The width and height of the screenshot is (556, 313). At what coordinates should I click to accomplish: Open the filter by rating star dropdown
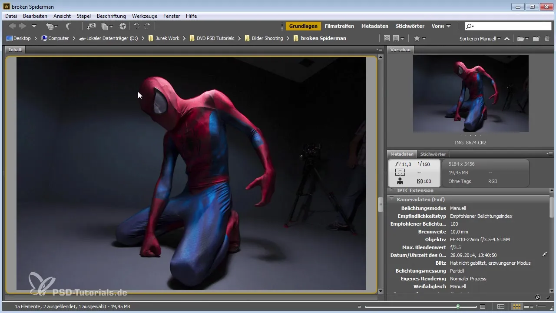[x=420, y=38]
